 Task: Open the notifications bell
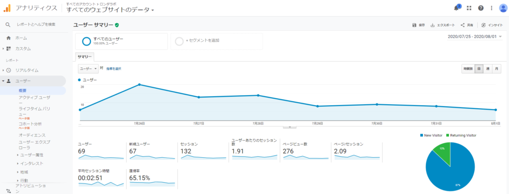tap(456, 8)
